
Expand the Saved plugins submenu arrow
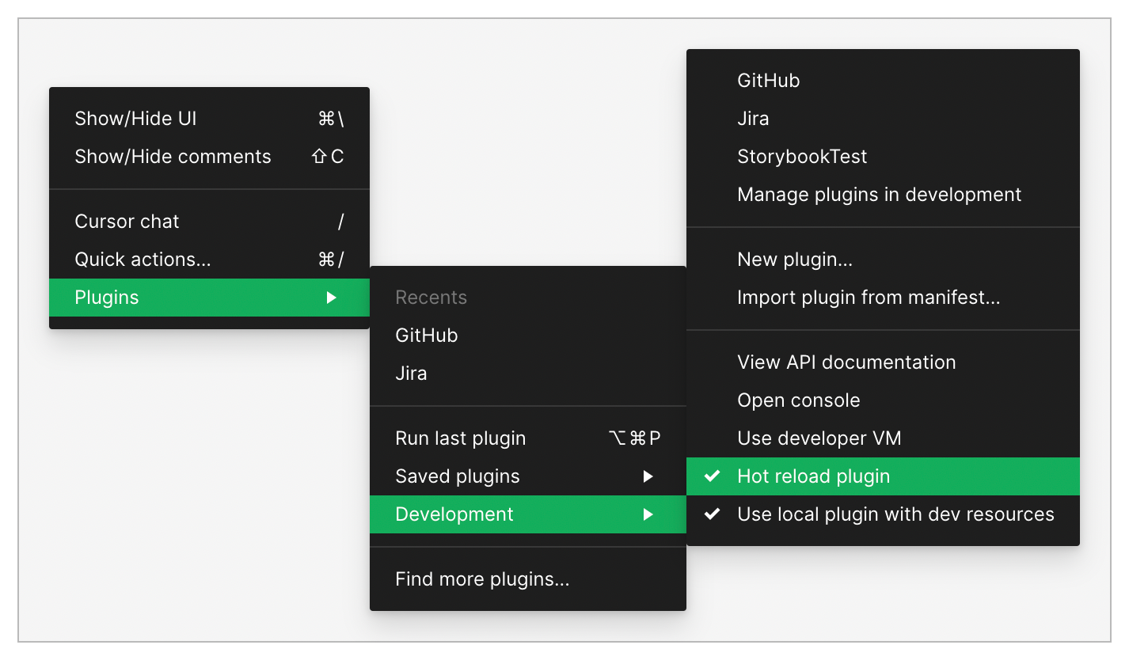click(648, 476)
